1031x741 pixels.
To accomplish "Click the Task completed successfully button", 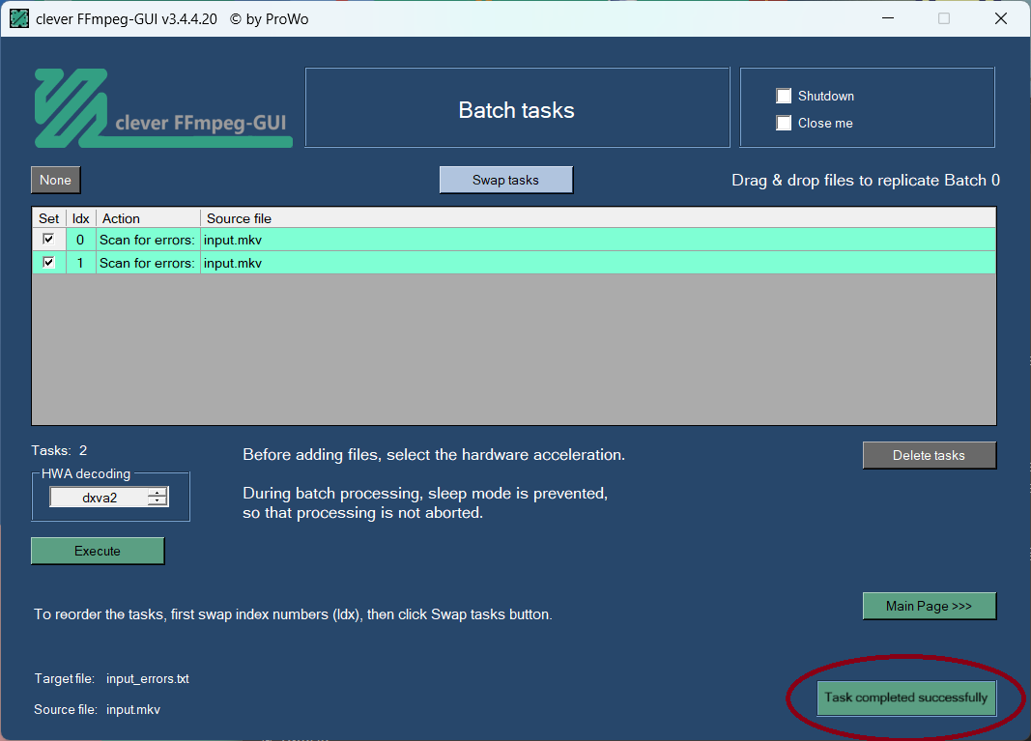I will pos(906,698).
